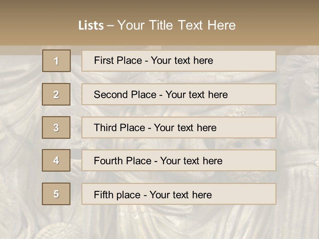The width and height of the screenshot is (319, 239).
Task: Click the number 1 box
Action: (56, 61)
